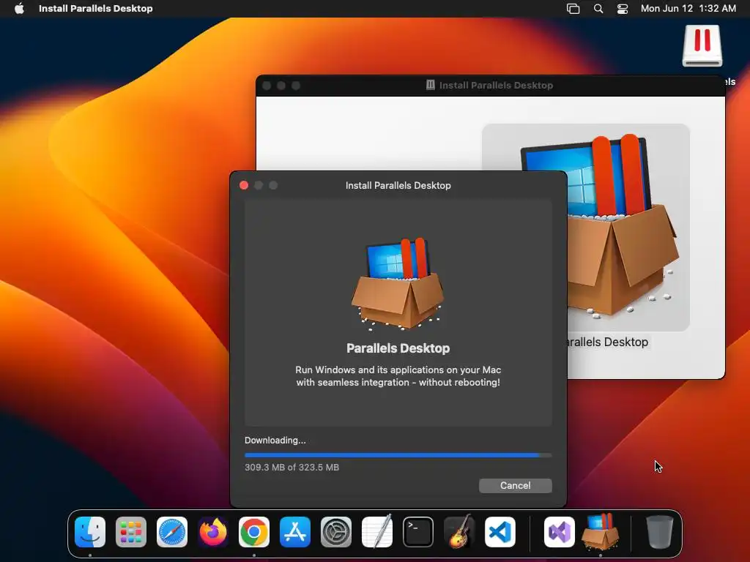This screenshot has width=750, height=562.
Task: Open System Settings from the Dock
Action: [x=335, y=532]
